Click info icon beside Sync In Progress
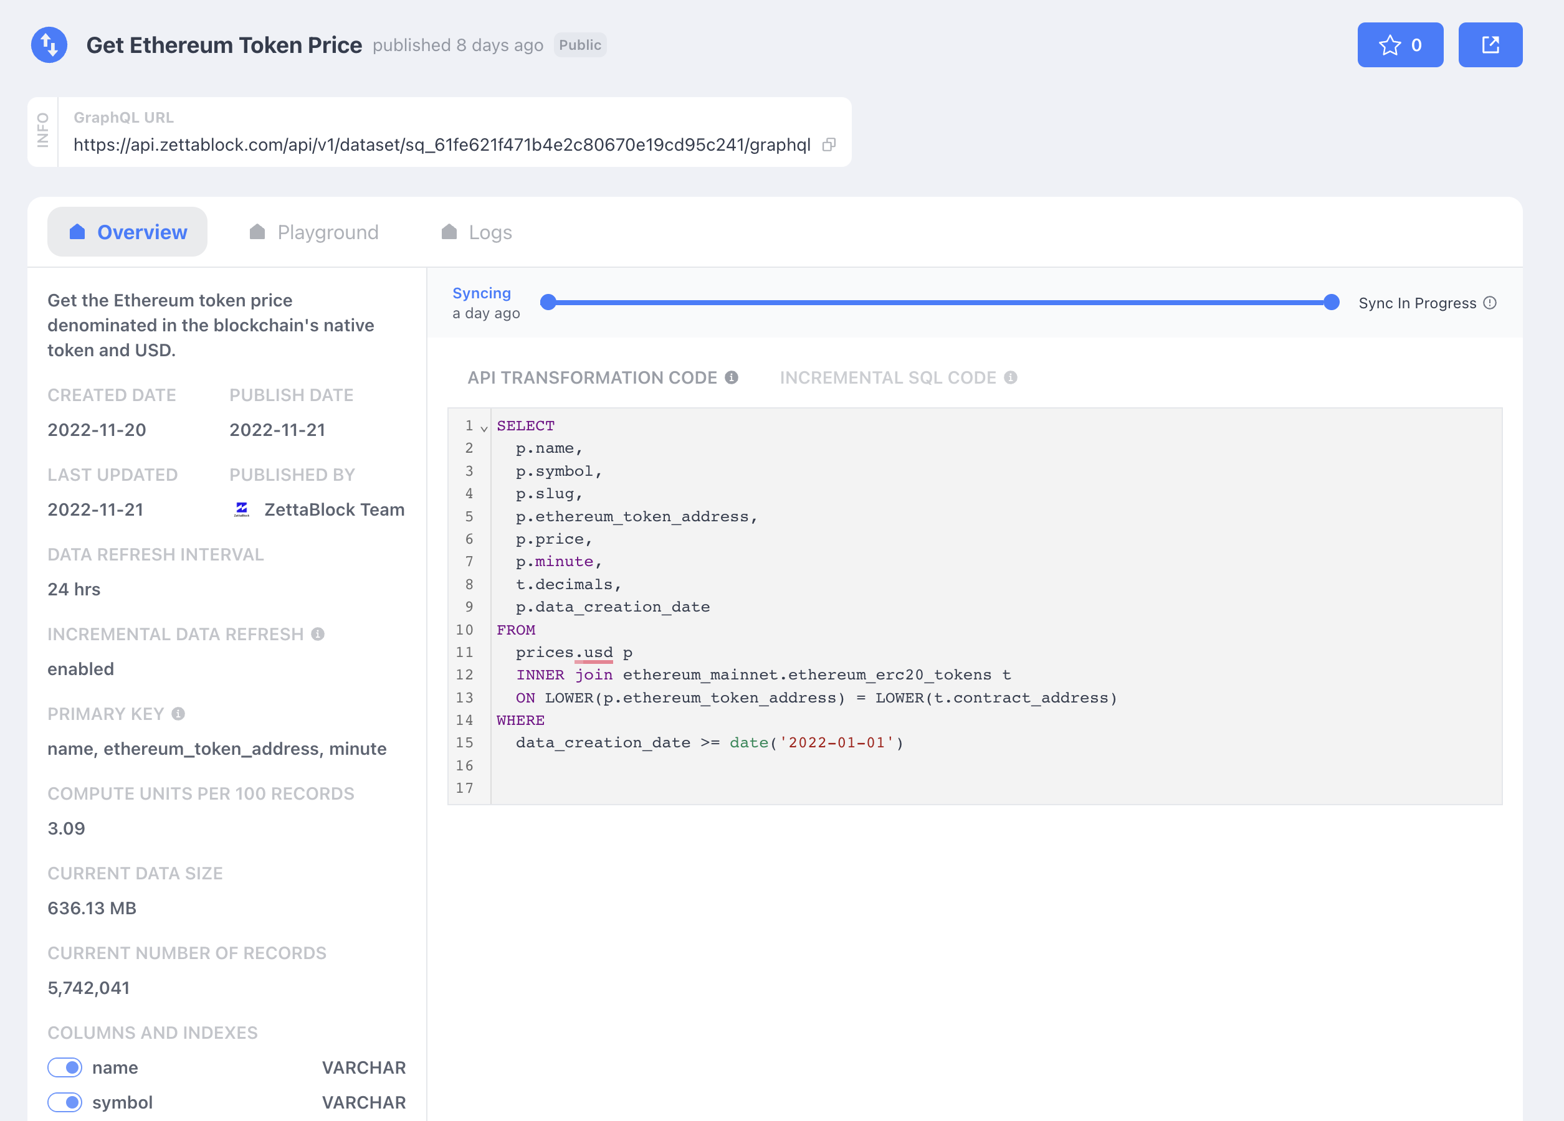The image size is (1564, 1121). [1489, 303]
